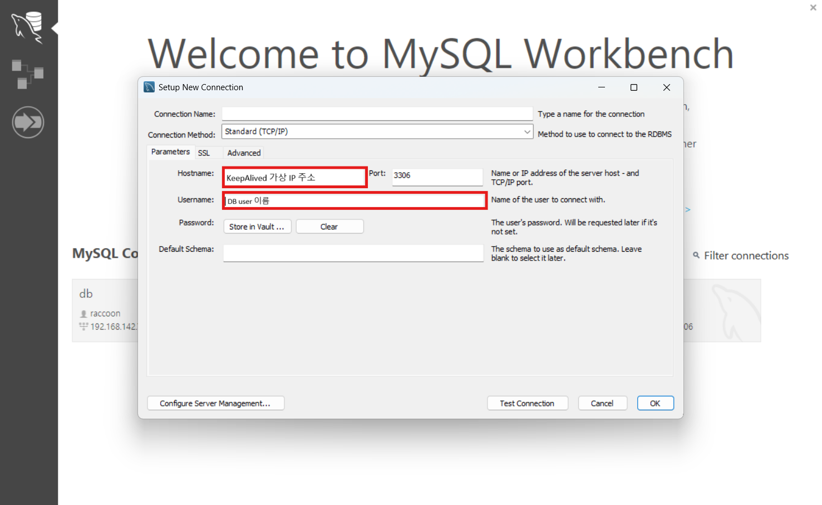Click the raccoon user icon on db tile
This screenshot has height=505, width=822.
83,314
